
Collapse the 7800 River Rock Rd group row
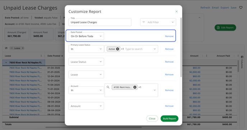[x=6, y=62]
